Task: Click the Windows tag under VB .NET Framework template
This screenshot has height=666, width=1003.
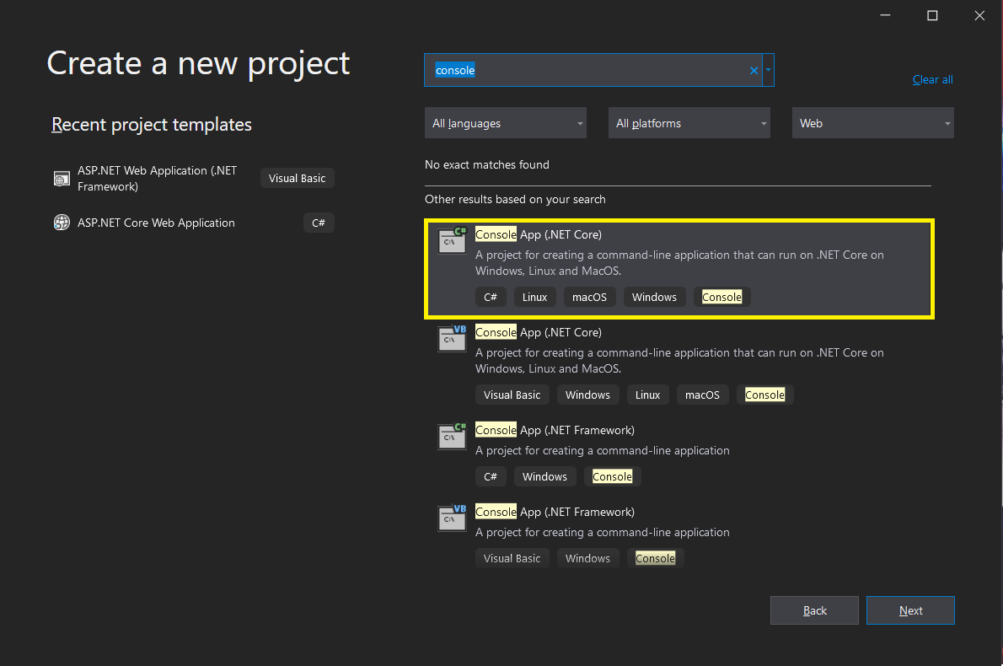Action: (x=587, y=559)
